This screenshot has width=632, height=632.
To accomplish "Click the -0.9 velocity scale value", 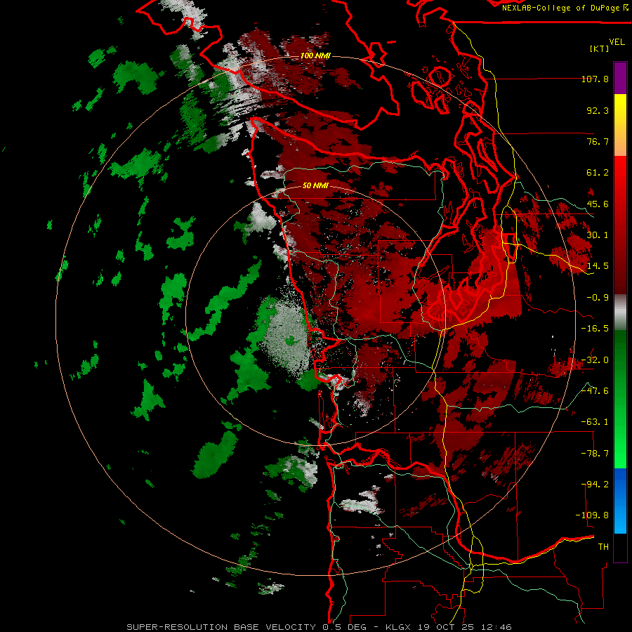I will pyautogui.click(x=598, y=298).
